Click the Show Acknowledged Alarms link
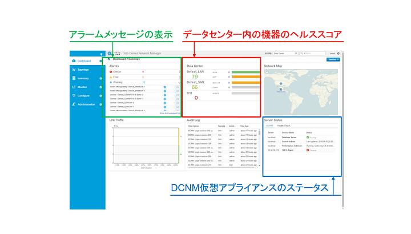The height and width of the screenshot is (234, 411). point(170,113)
